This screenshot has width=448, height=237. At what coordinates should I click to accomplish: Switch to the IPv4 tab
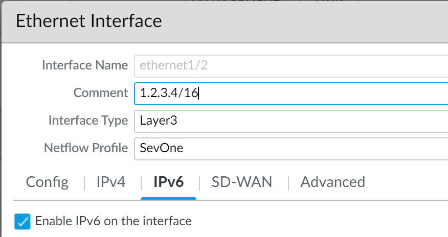pyautogui.click(x=111, y=182)
